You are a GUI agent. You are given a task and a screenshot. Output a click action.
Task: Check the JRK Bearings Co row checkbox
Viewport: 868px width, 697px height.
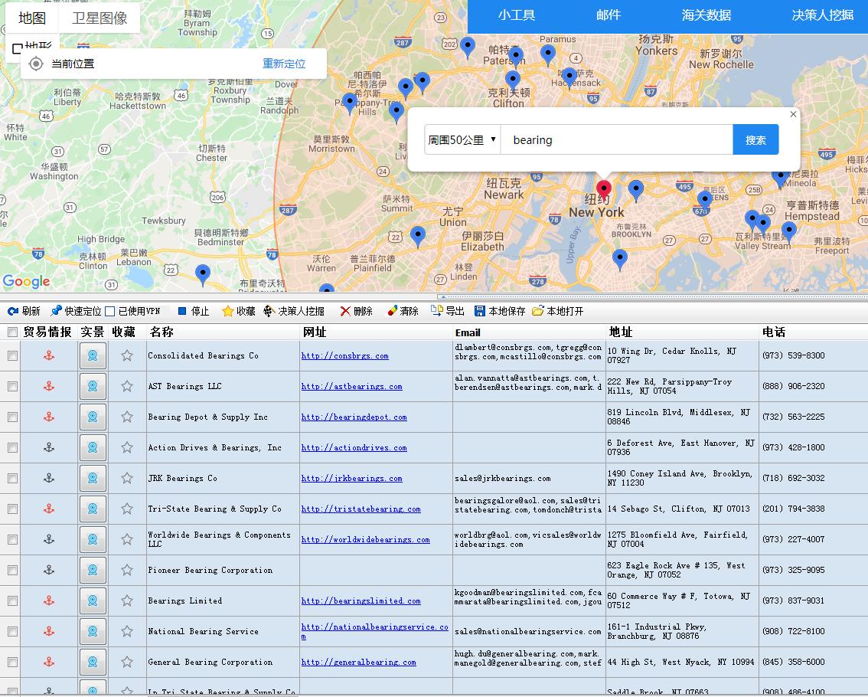[x=12, y=478]
